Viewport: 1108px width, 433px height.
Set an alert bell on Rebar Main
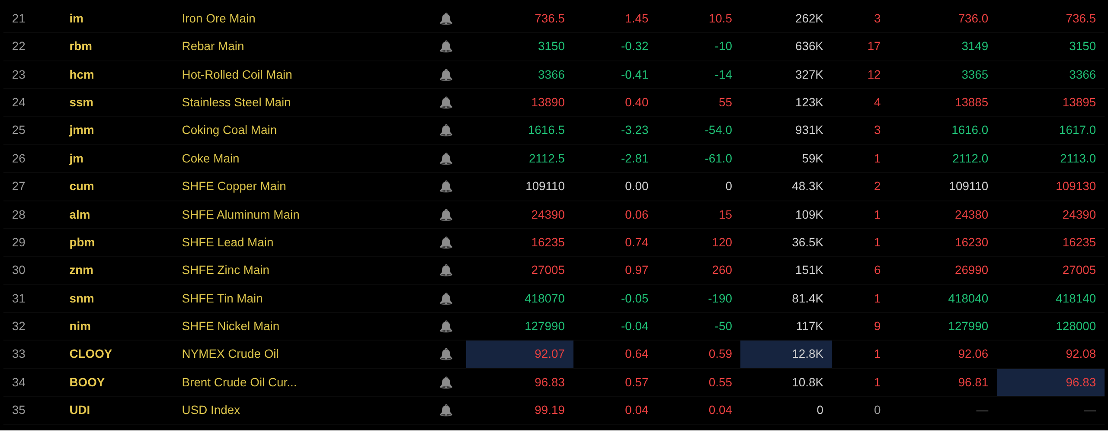tap(446, 46)
